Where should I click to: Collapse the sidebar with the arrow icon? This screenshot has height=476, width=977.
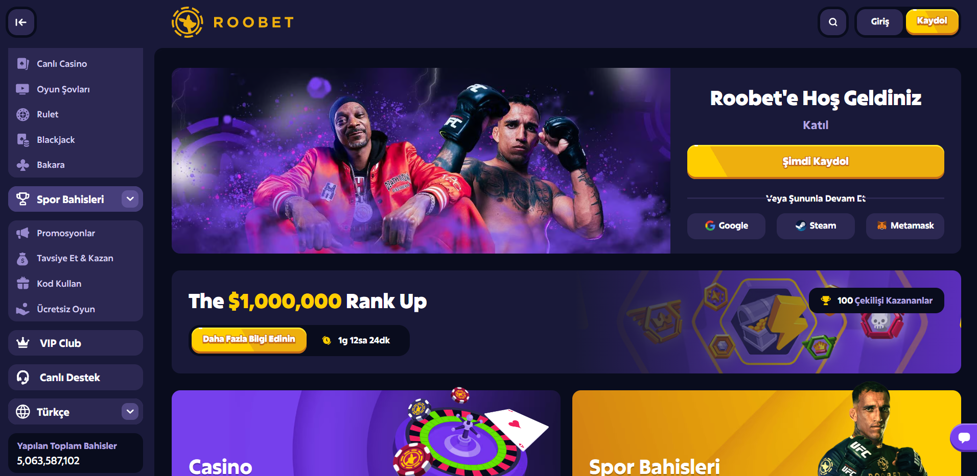point(21,22)
